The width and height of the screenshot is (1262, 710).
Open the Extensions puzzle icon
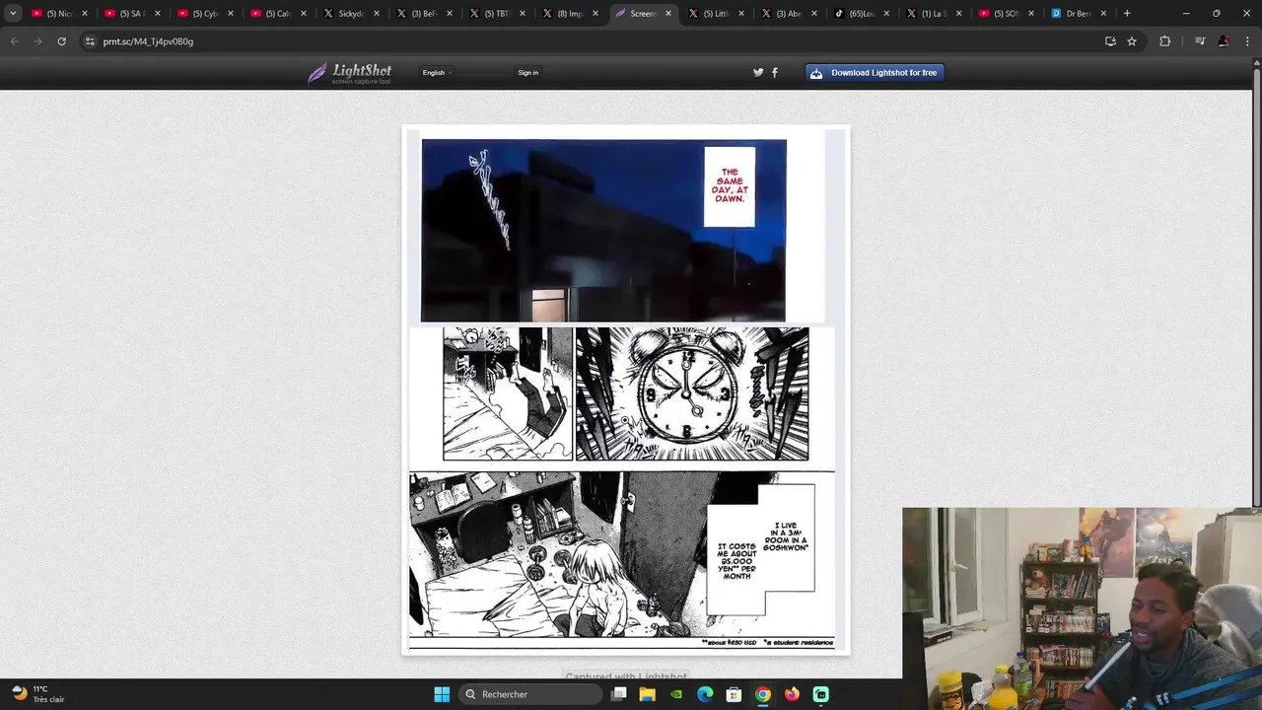pyautogui.click(x=1165, y=41)
